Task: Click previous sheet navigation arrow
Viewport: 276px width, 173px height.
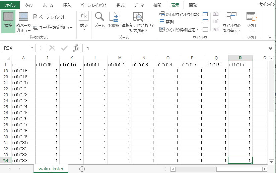Action: (x=10, y=169)
